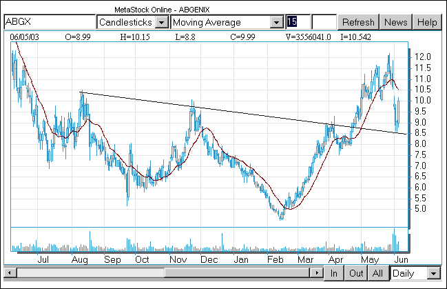Viewport: 447px width, 289px height.
Task: Open the Daily periodicity dropdown
Action: 434,273
